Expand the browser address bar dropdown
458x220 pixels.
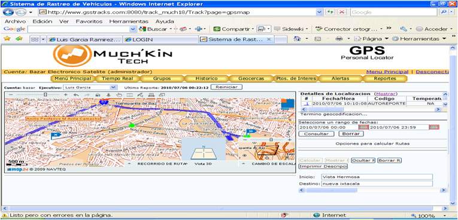pos(319,12)
